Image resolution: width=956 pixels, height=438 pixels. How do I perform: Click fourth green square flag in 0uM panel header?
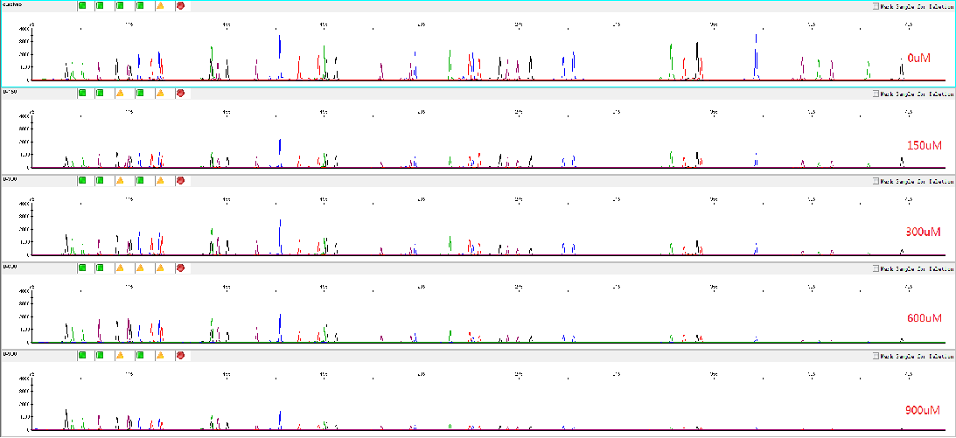pos(140,6)
